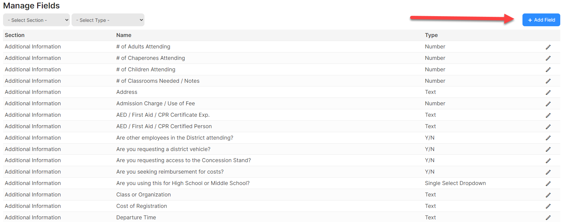Open the Select Type dropdown
The image size is (566, 222).
tap(108, 20)
